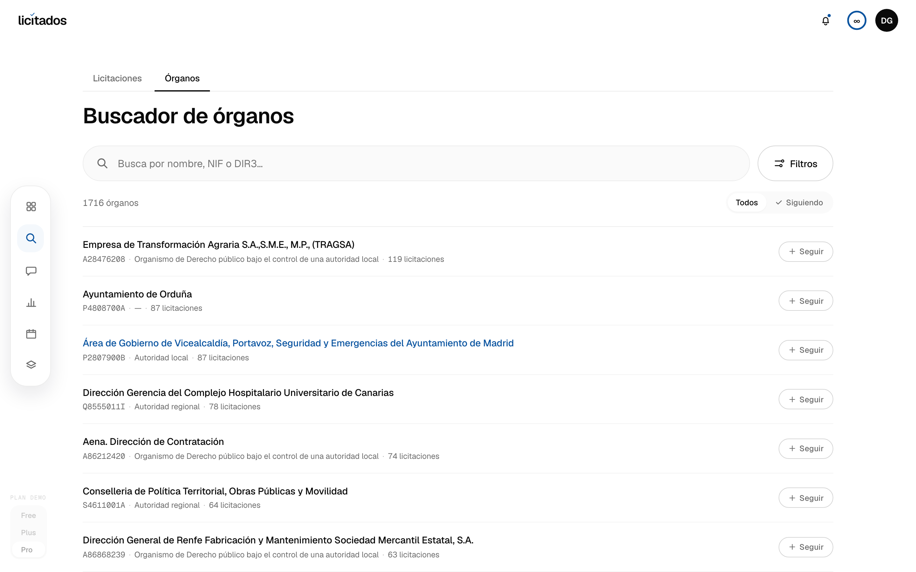
Task: Open the DG user avatar menu
Action: tap(886, 20)
